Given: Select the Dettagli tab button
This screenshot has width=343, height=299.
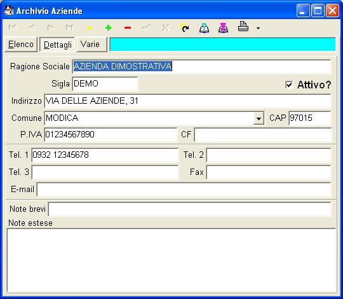Looking at the screenshot, I should point(57,45).
